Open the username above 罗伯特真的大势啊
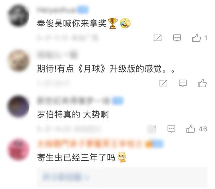Viewport: 215px width, 189px height. tap(74, 101)
